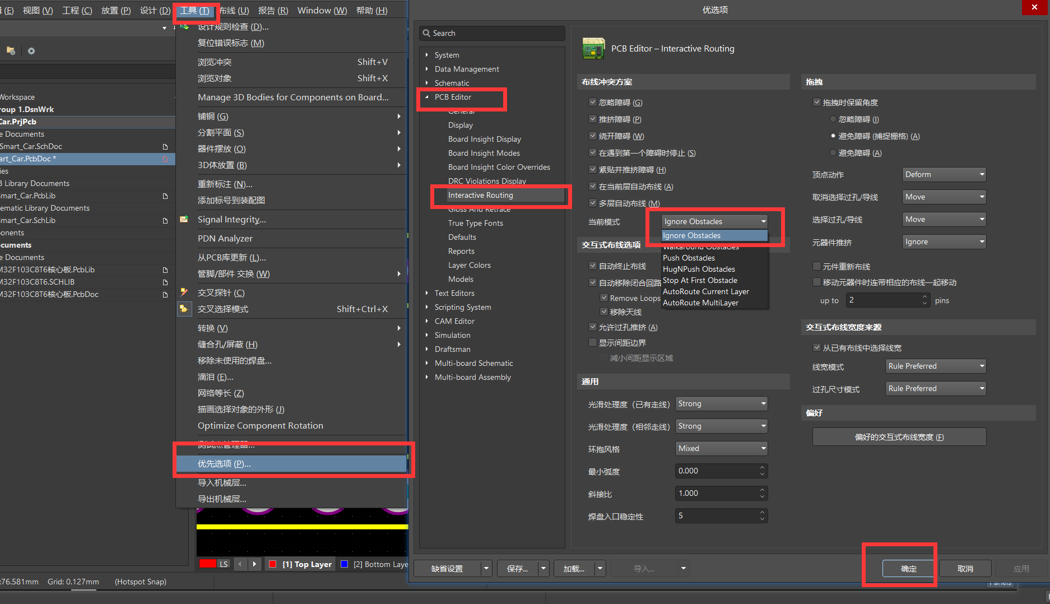The width and height of the screenshot is (1050, 604).
Task: Toggle the 忽略障碍 (G) checkbox
Action: pyautogui.click(x=593, y=102)
